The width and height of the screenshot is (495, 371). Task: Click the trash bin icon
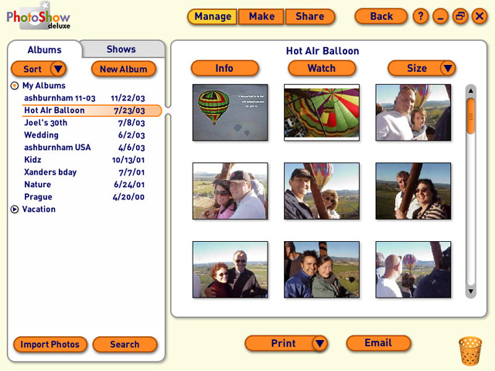pyautogui.click(x=469, y=351)
